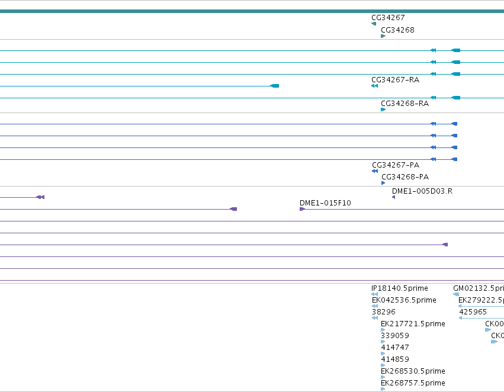The width and height of the screenshot is (504, 392).
Task: Click the EK217721.5prime label
Action: click(413, 324)
